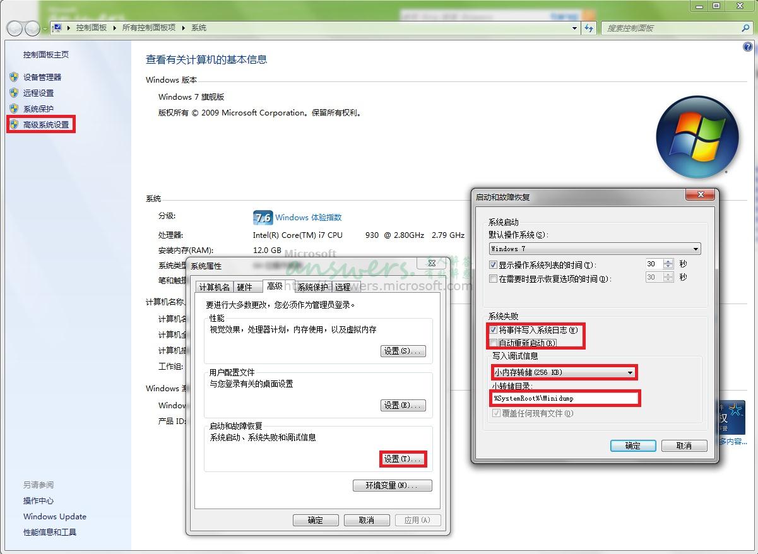Image resolution: width=758 pixels, height=554 pixels.
Task: Toggle 显示操作系统列表的时间 checkbox
Action: tap(493, 264)
